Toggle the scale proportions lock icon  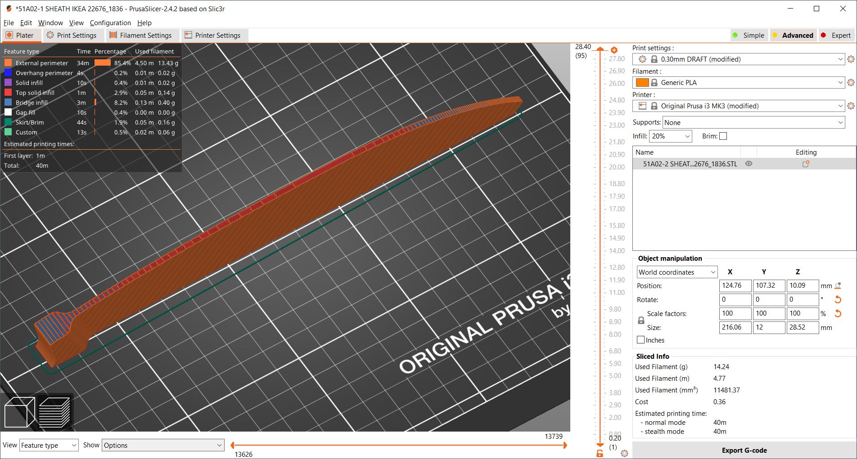tap(641, 321)
